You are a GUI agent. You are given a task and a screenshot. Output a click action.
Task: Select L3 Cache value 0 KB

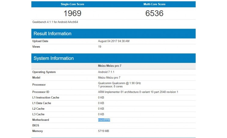101,114
